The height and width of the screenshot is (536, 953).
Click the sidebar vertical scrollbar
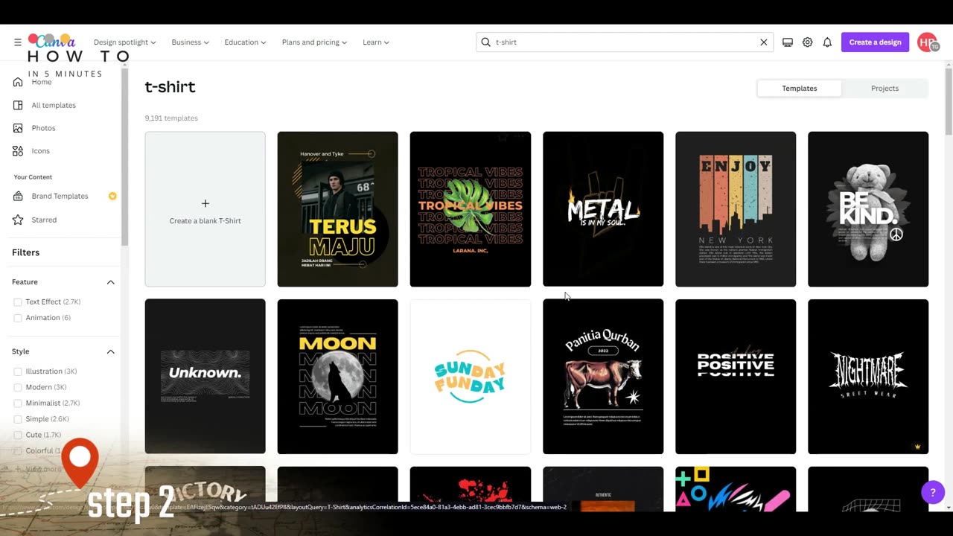[x=125, y=157]
